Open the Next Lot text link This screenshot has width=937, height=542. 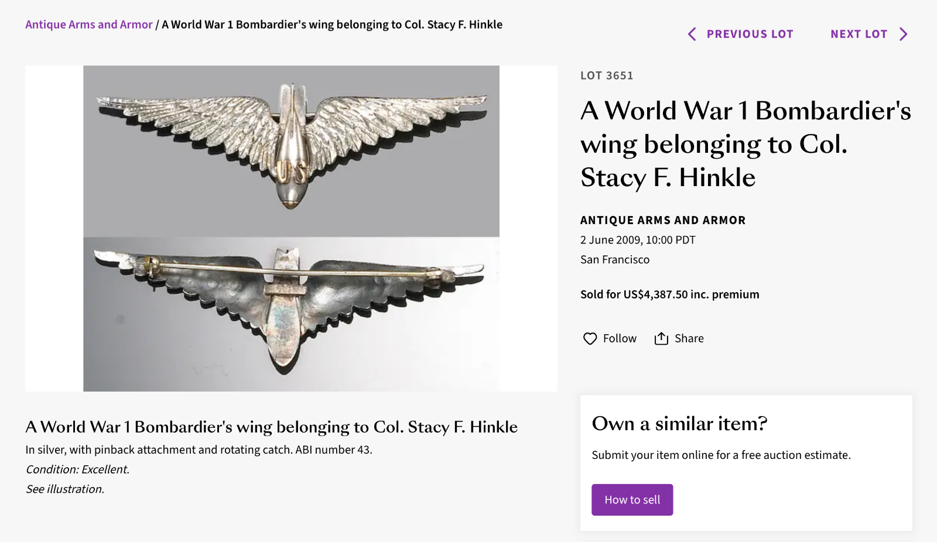coord(859,34)
